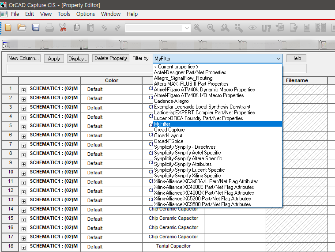Image resolution: width=335 pixels, height=252 pixels.
Task: Click the Cut scissors icon
Action: 63,27
